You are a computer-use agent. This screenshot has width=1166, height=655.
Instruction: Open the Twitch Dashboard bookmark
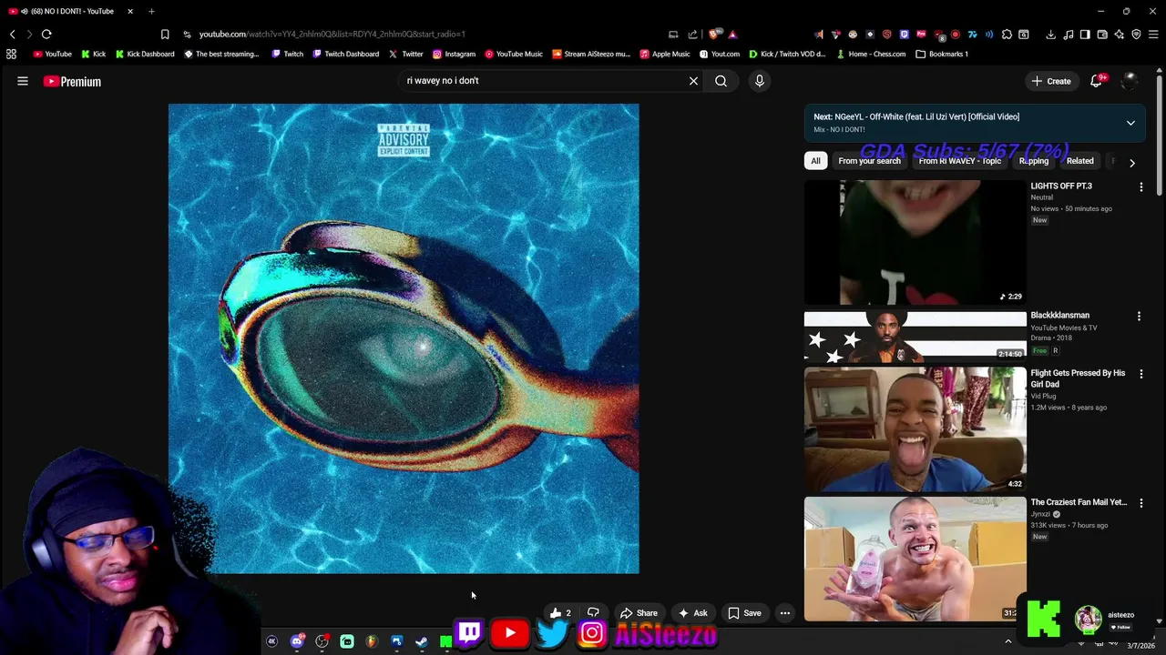coord(345,54)
